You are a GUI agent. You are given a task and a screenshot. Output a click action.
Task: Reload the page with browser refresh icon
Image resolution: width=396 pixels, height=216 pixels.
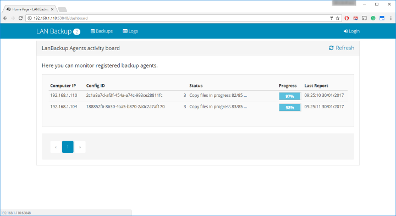click(x=21, y=18)
